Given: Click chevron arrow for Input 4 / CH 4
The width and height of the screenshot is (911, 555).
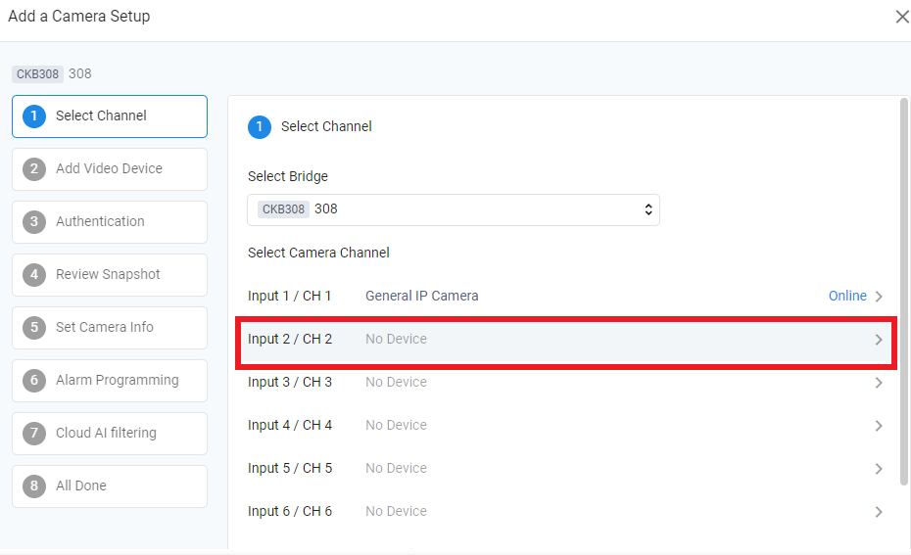Looking at the screenshot, I should point(879,426).
